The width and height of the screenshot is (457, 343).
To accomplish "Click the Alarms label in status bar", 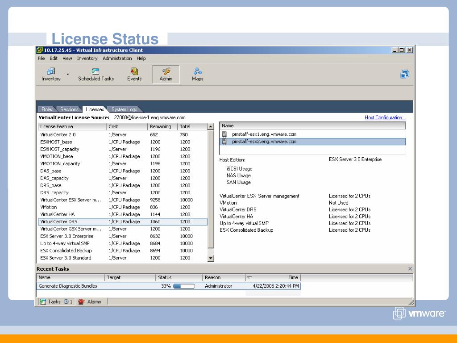I will 94,301.
